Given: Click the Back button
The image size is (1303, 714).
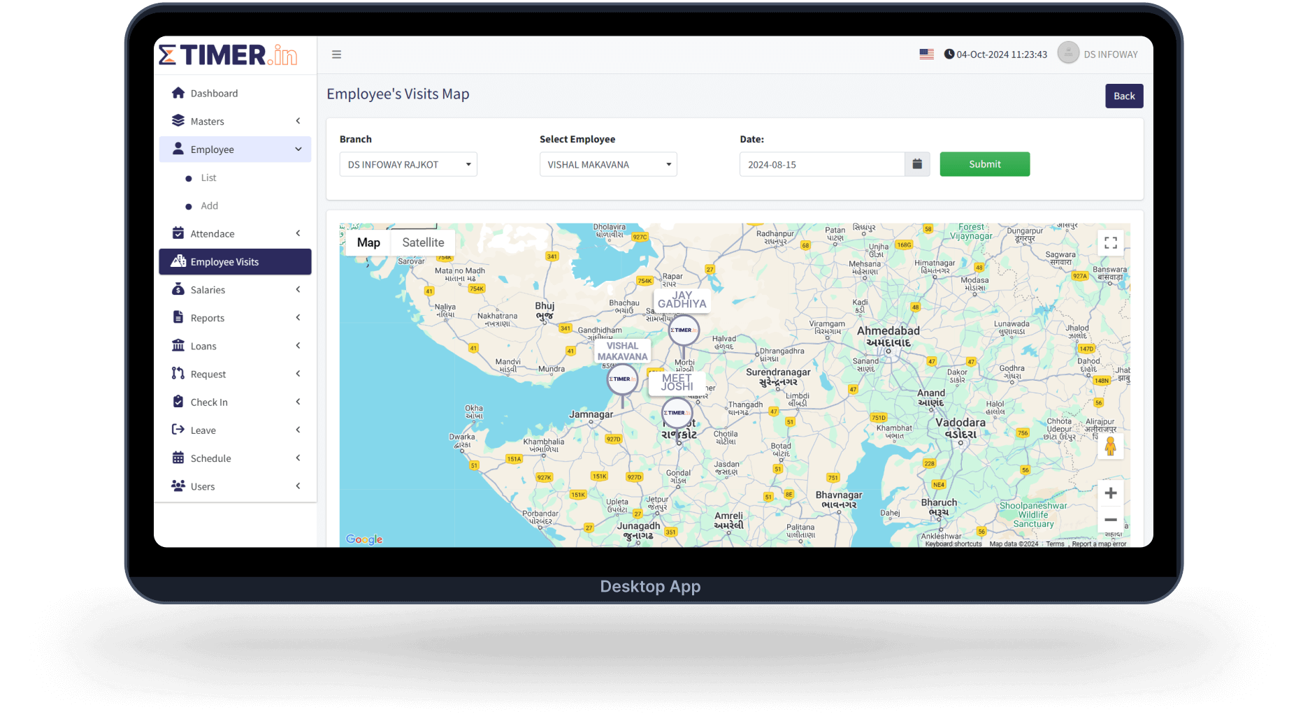Looking at the screenshot, I should [x=1123, y=96].
